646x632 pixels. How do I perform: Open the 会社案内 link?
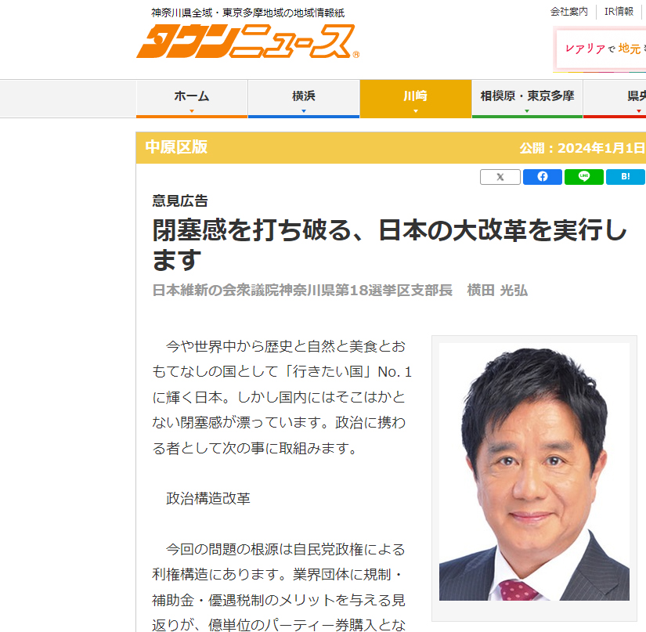coord(569,12)
